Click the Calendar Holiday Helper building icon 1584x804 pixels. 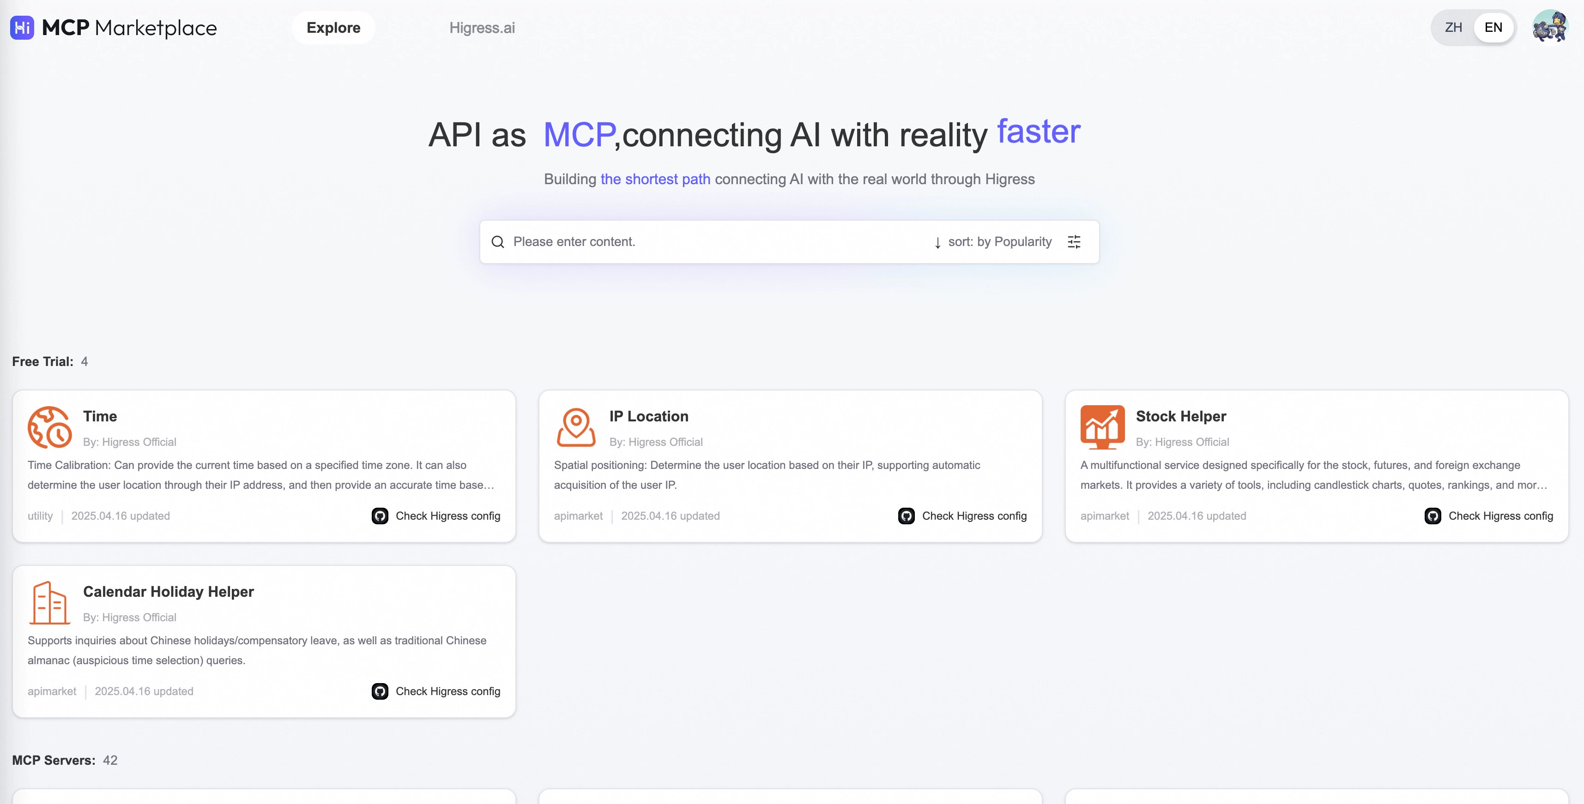50,602
